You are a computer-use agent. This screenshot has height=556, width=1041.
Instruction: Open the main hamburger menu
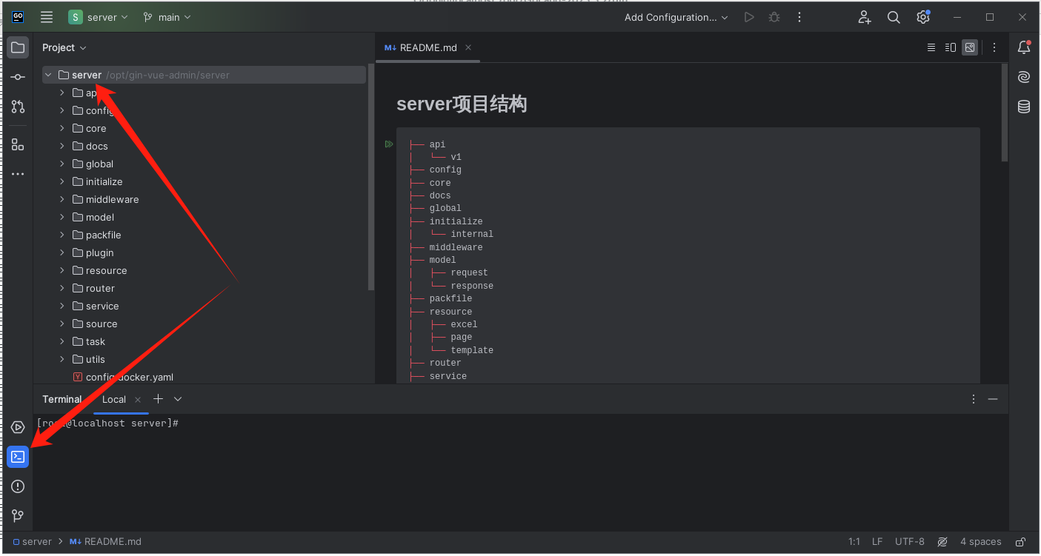pyautogui.click(x=47, y=17)
